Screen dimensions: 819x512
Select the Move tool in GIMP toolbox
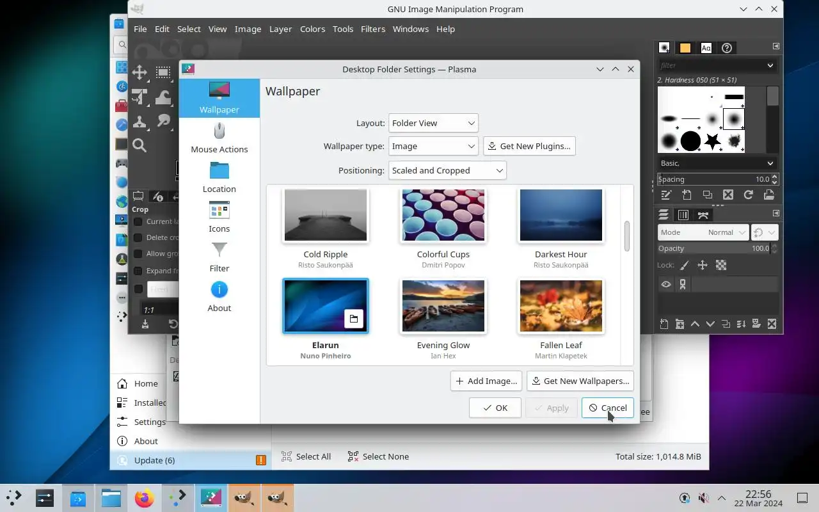tap(139, 72)
